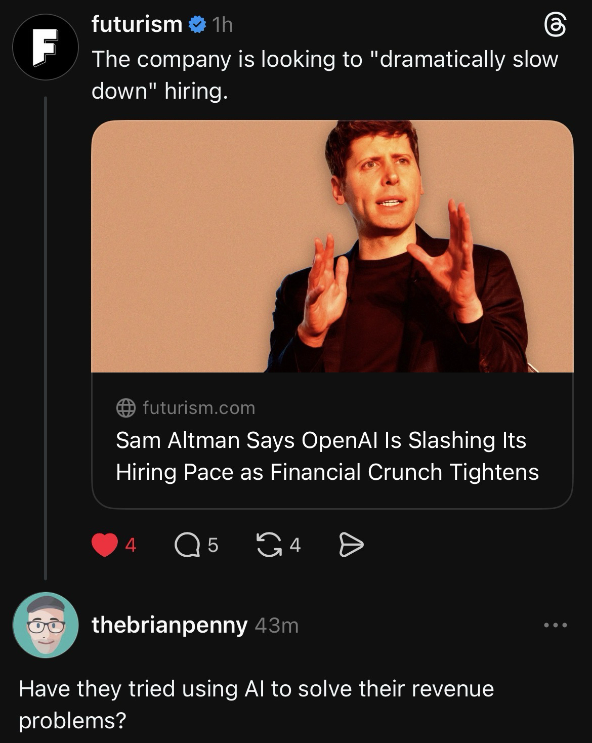Open the three-dot menu on the reply
The width and height of the screenshot is (592, 743).
coord(556,625)
